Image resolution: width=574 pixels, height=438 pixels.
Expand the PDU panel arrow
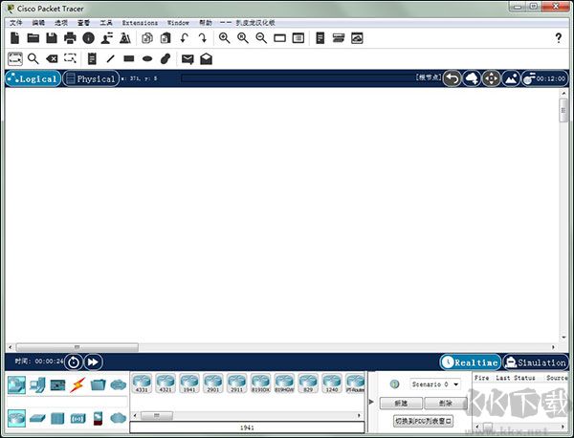372,402
